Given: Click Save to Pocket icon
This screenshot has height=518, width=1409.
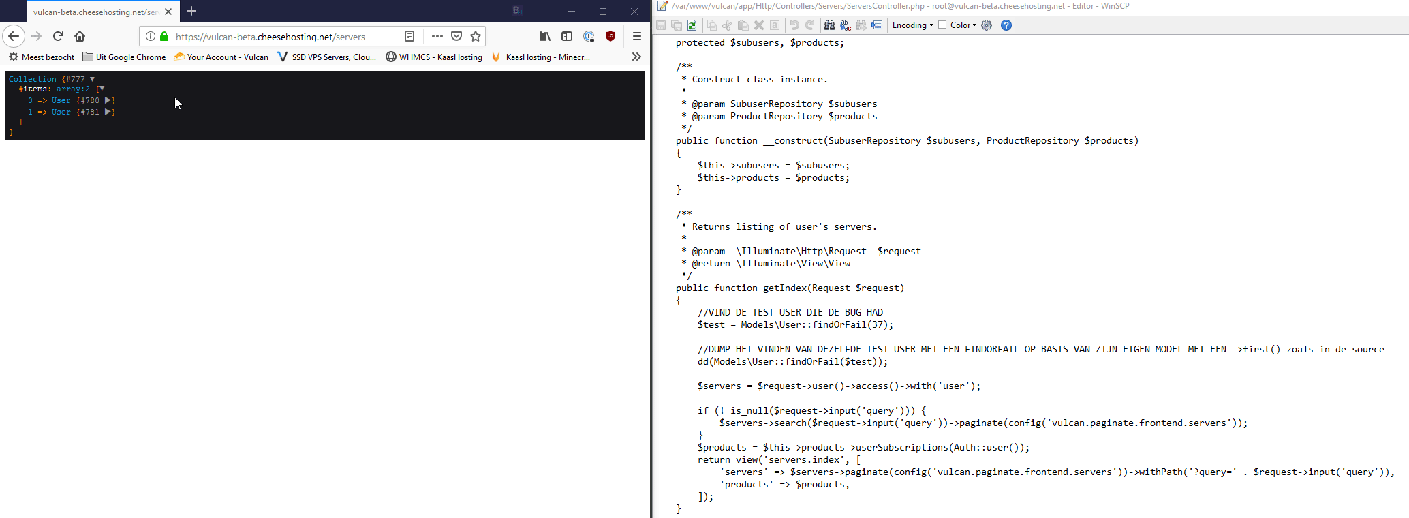Looking at the screenshot, I should pyautogui.click(x=456, y=36).
